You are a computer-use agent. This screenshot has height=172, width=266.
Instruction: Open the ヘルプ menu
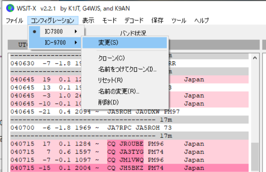click(202, 20)
